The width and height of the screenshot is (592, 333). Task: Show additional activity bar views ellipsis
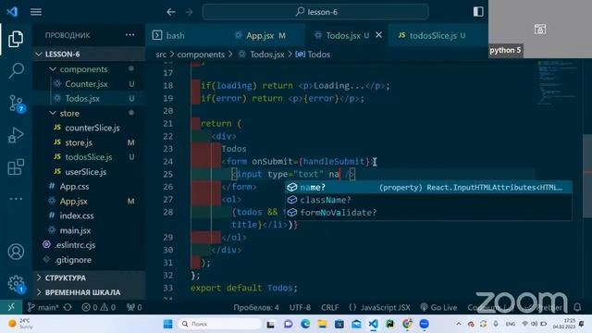[x=16, y=199]
